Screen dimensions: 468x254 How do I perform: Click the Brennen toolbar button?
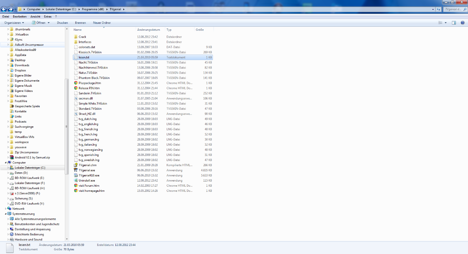[80, 23]
